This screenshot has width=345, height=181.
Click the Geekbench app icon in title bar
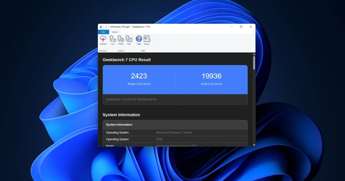click(101, 27)
